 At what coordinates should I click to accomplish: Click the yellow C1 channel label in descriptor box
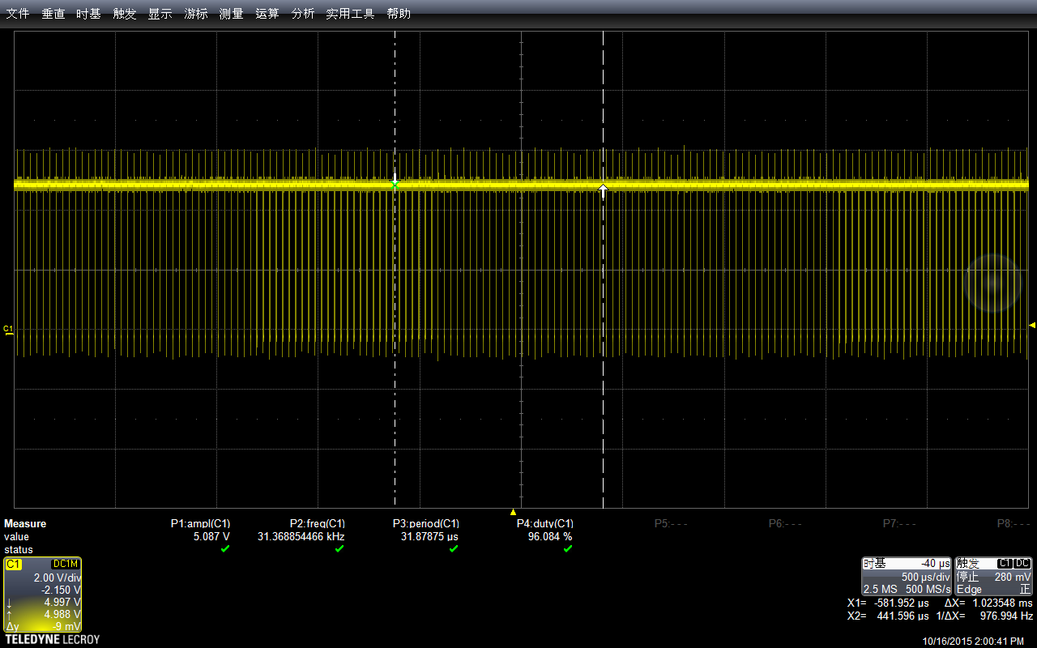point(14,564)
